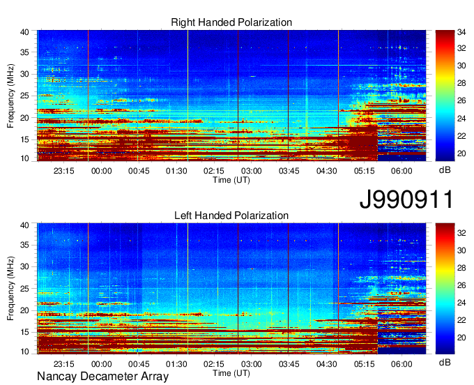Viewport: 474px width, 385px height.
Task: Click the 10 MHz tick on Left Handed plot
Action: (x=24, y=352)
